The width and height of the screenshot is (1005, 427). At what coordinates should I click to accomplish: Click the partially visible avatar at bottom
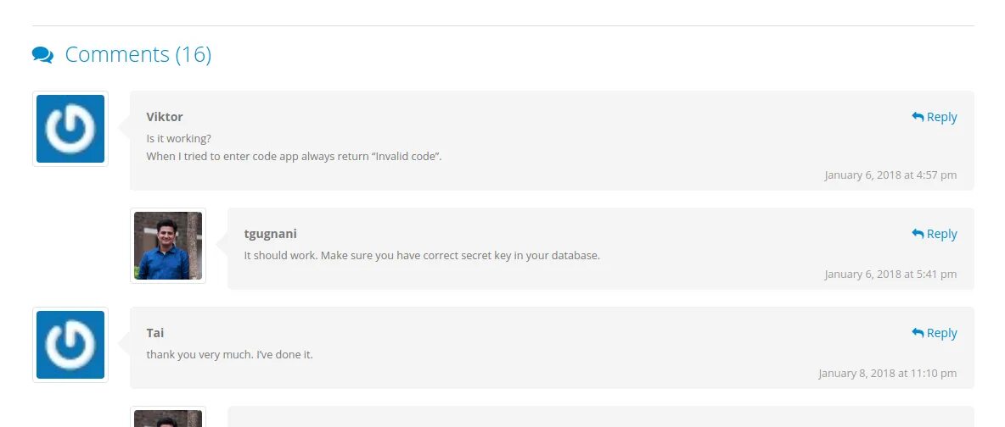(168, 417)
